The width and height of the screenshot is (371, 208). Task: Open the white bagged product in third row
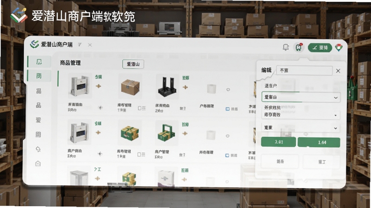(x=166, y=177)
